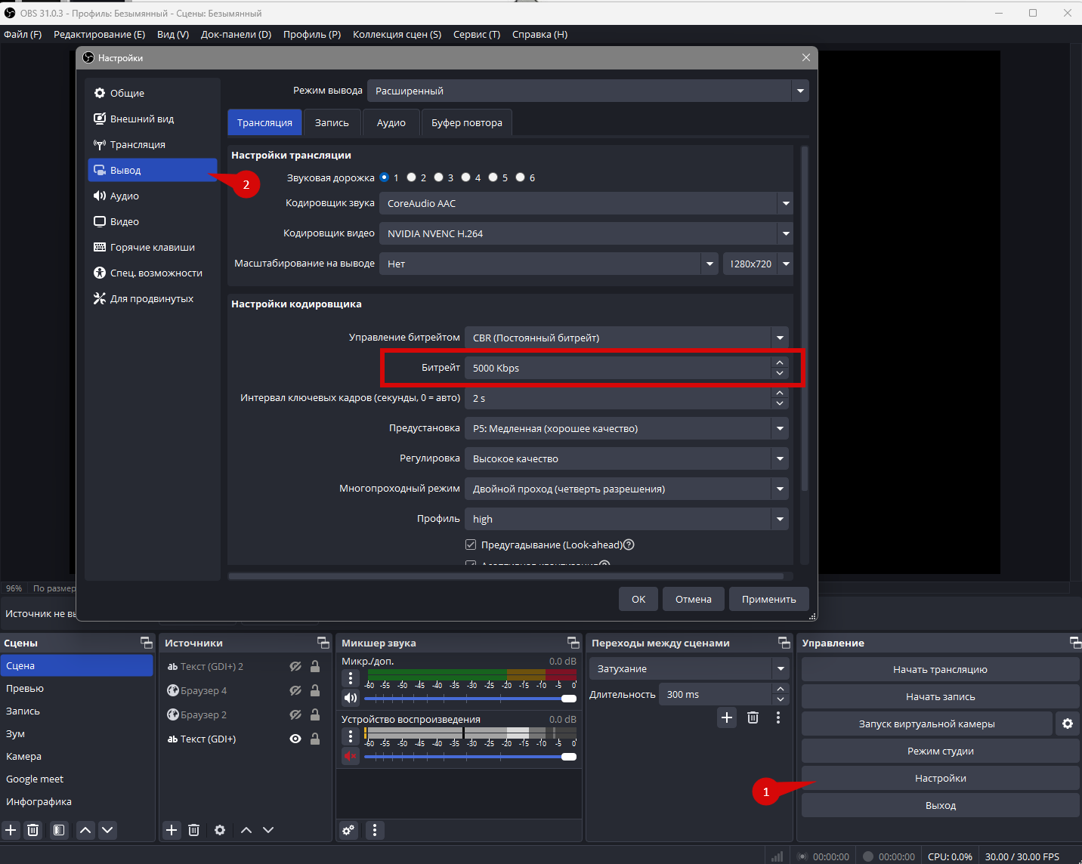Open advanced audio properties gears icon
This screenshot has height=864, width=1082.
[x=348, y=830]
